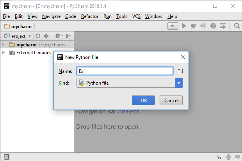Click the Name input field containing Ex1

tap(125, 71)
